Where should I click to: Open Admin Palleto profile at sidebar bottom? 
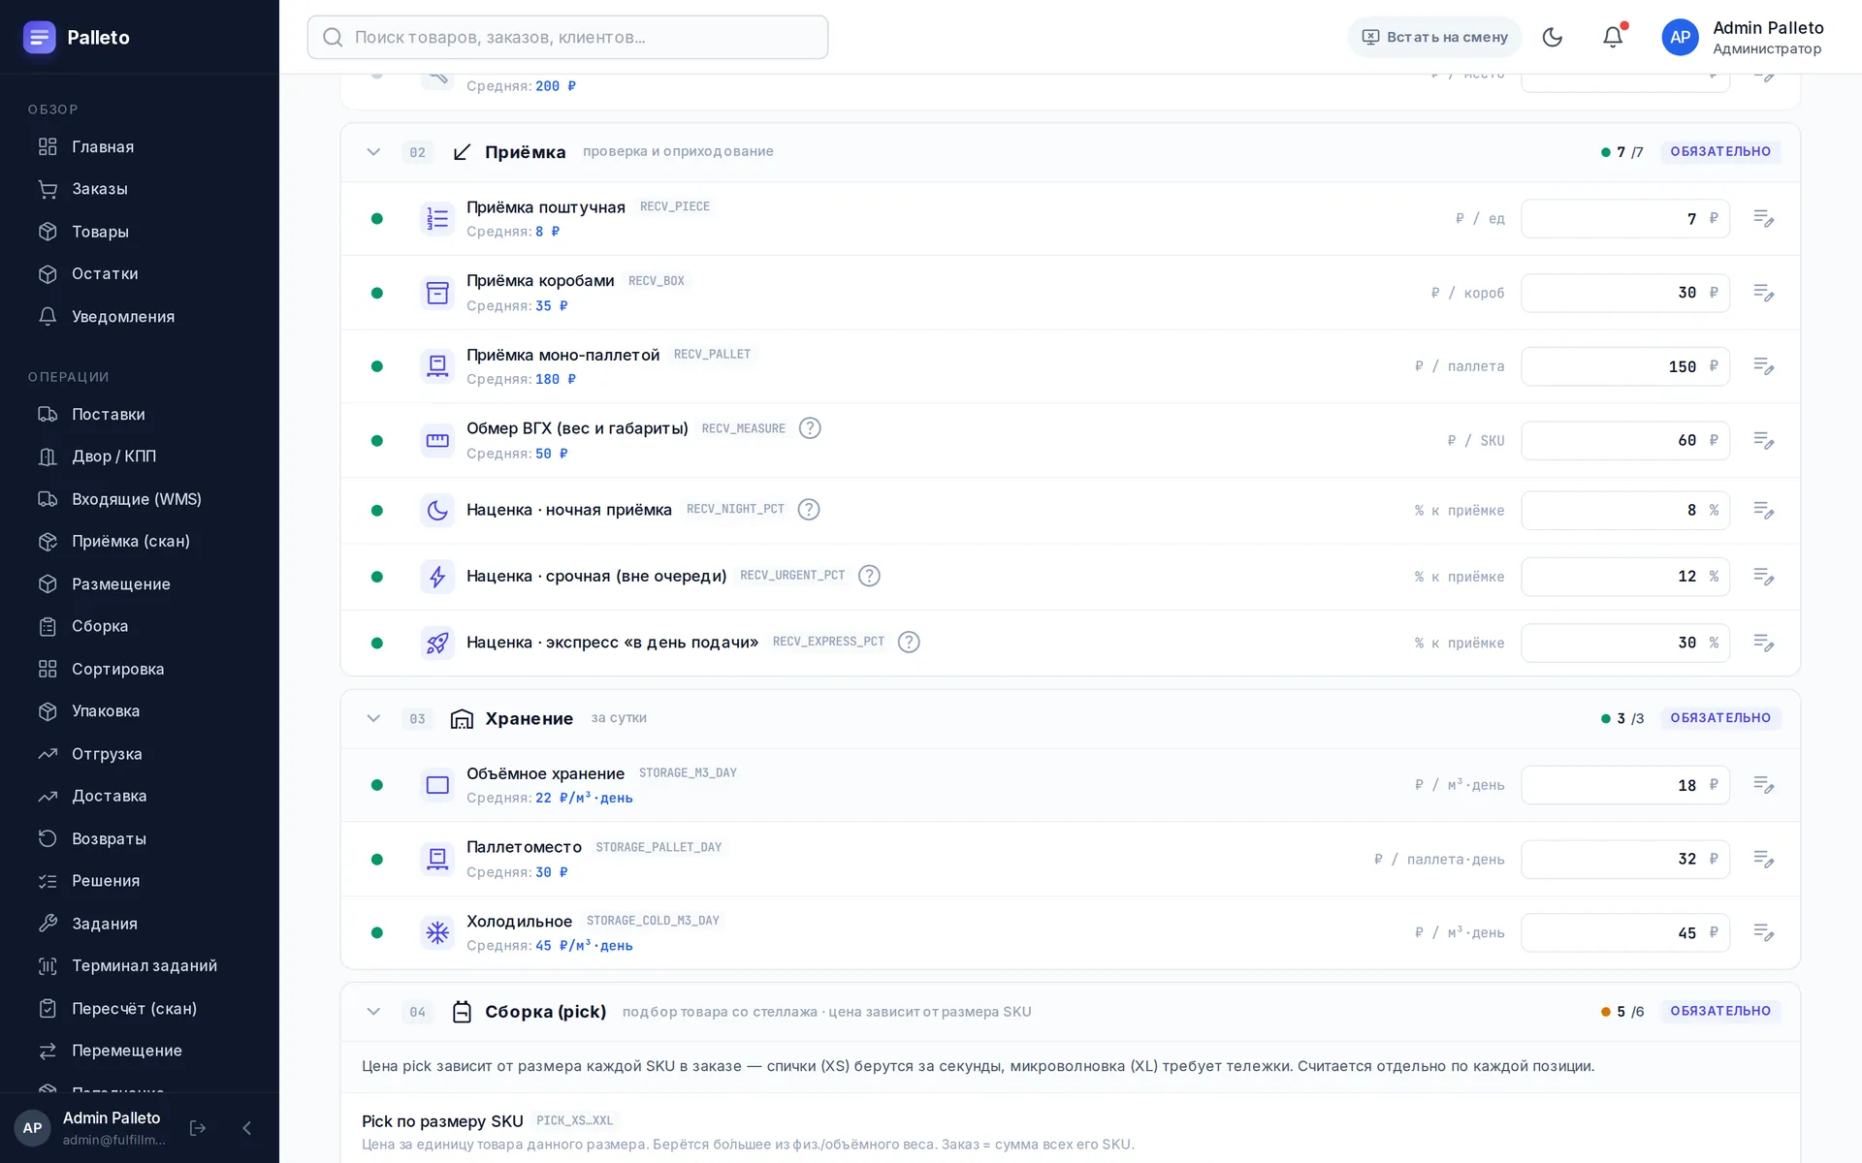(x=92, y=1128)
